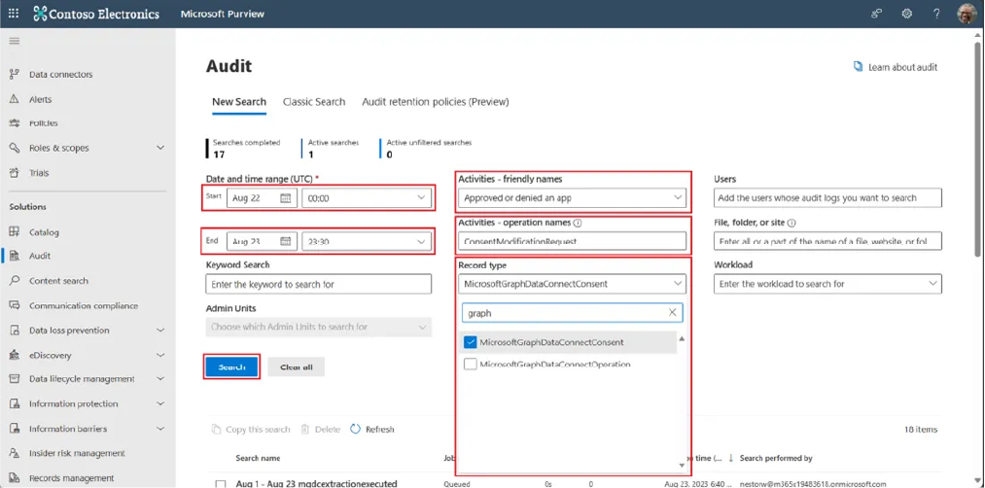Open the Workload dropdown
This screenshot has width=985, height=488.
827,284
